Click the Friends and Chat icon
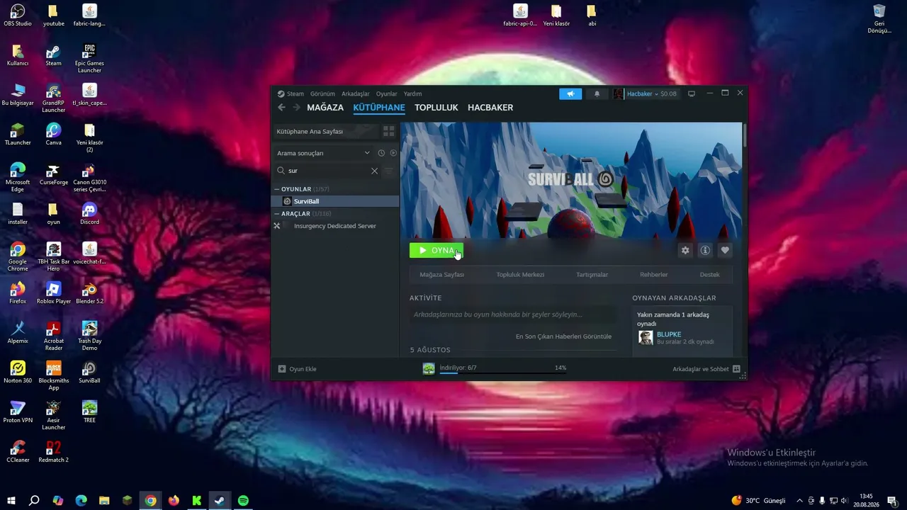 click(736, 369)
